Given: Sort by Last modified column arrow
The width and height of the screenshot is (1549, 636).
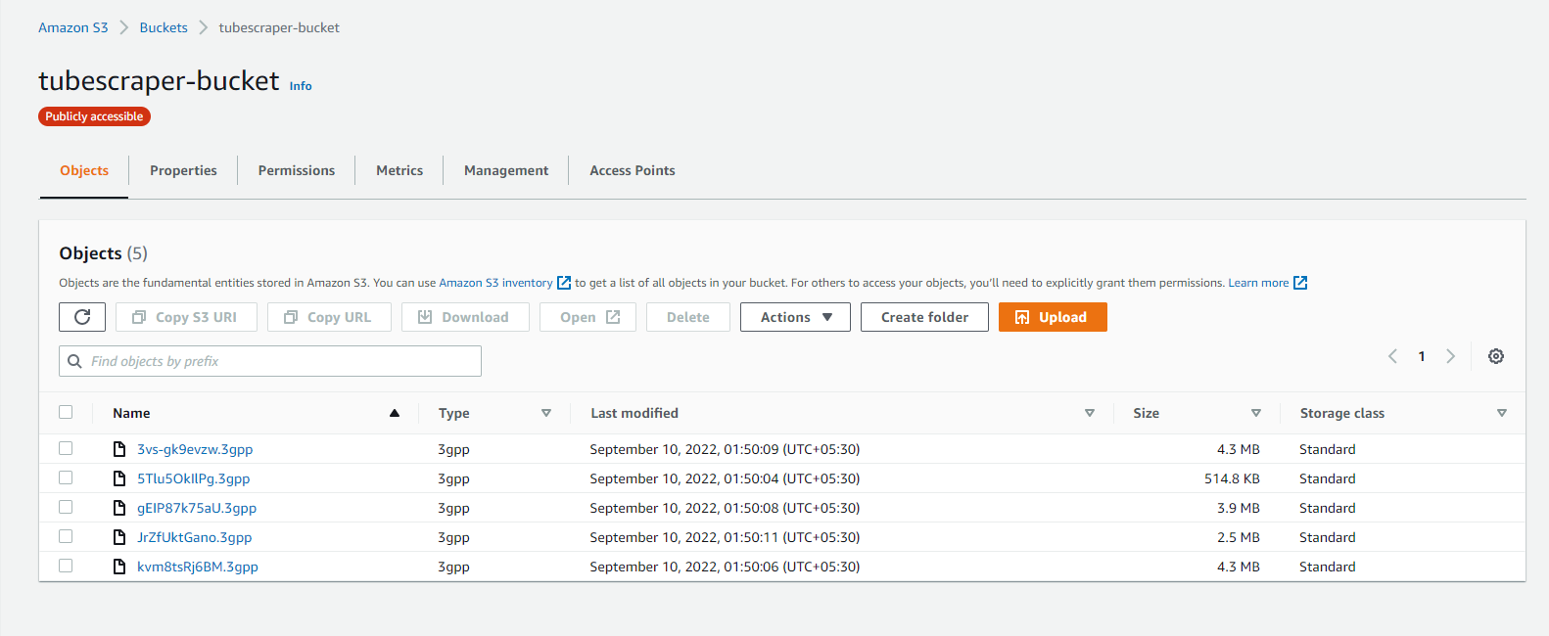Looking at the screenshot, I should [x=1090, y=413].
